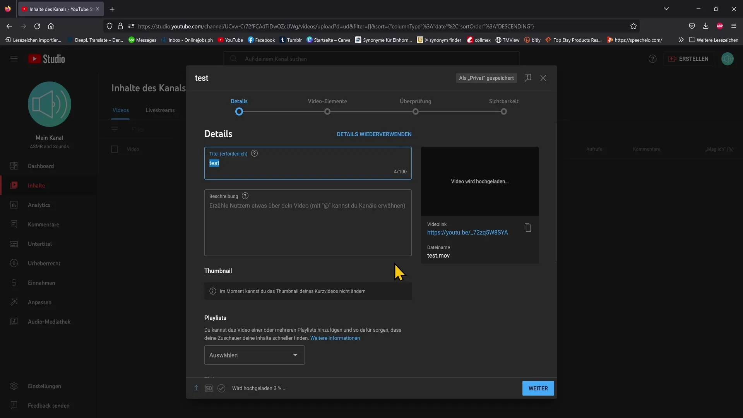Click the Livestreams tab
This screenshot has height=418, width=743.
(160, 111)
